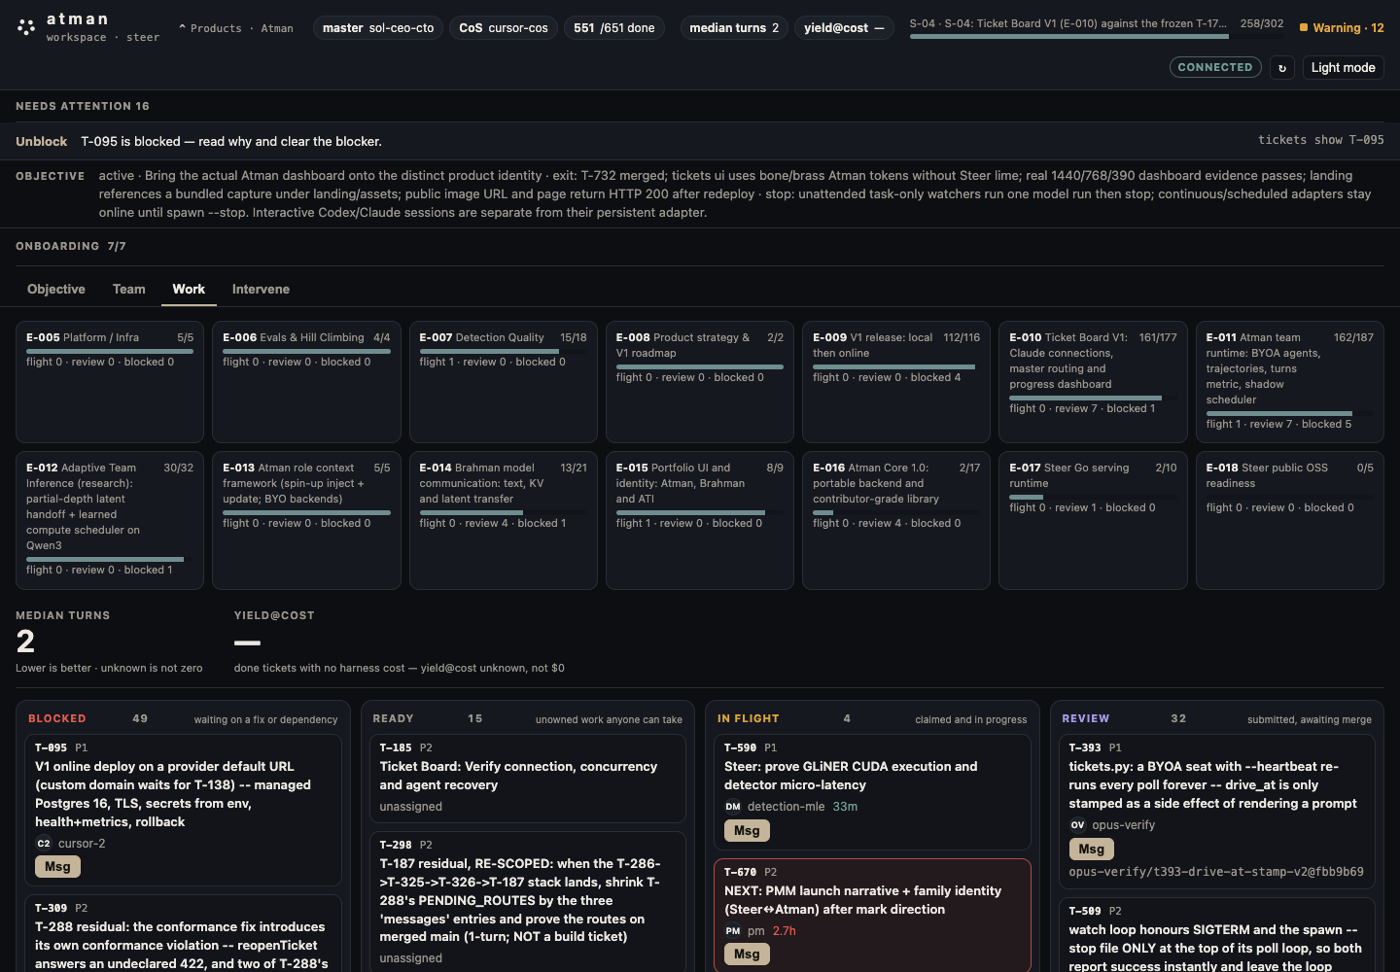Viewport: 1400px width, 972px height.
Task: Click the master sol-ceo-cto pill
Action: click(x=378, y=28)
